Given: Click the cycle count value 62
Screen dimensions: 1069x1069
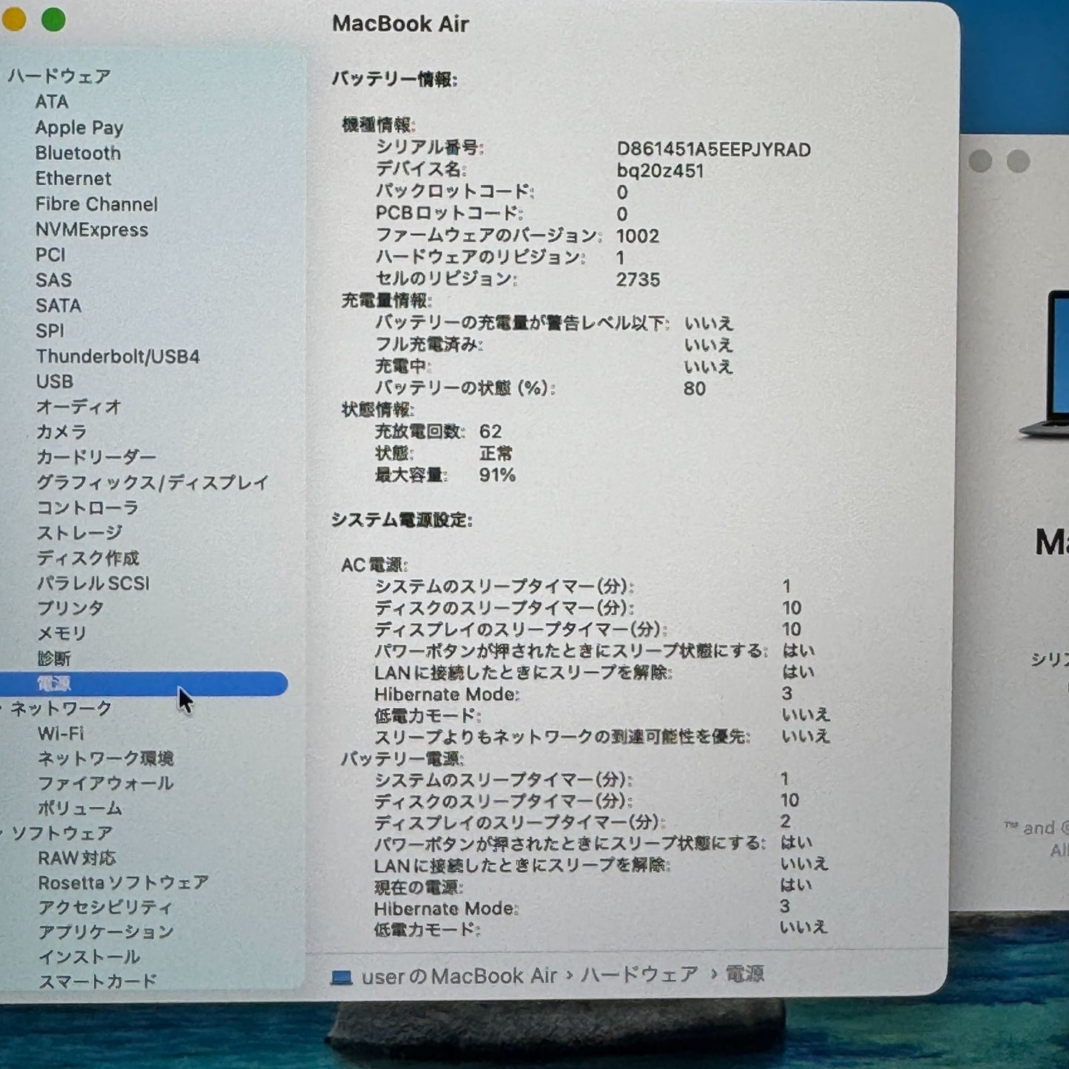Looking at the screenshot, I should coord(490,431).
